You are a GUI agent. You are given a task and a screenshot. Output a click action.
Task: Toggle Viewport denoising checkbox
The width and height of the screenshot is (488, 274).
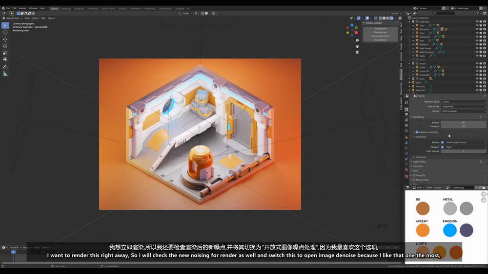click(442, 147)
